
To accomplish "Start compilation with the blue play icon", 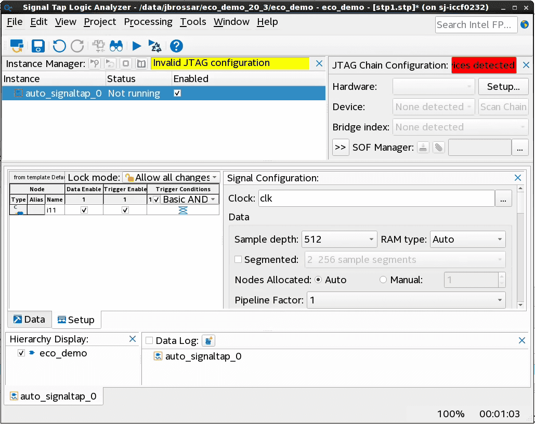I will 137,46.
